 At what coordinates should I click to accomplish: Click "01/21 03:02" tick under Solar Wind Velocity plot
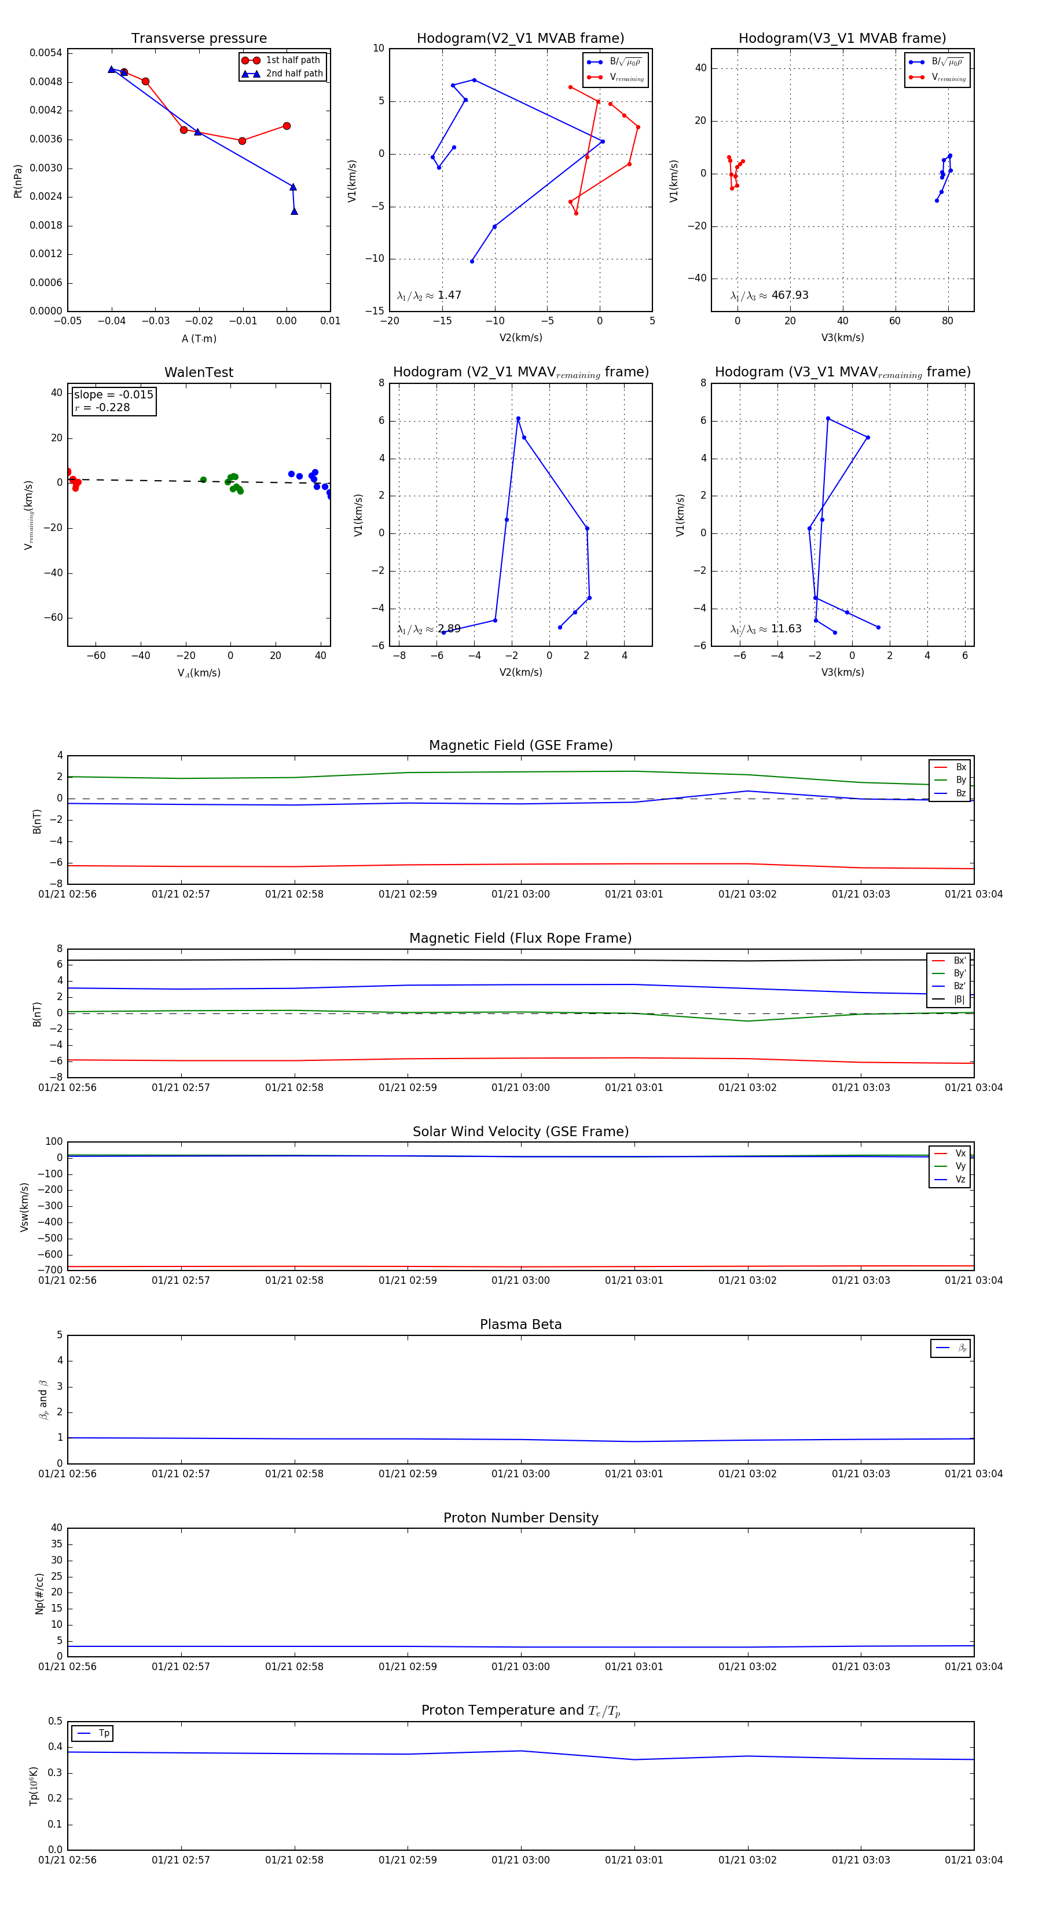click(x=747, y=1280)
